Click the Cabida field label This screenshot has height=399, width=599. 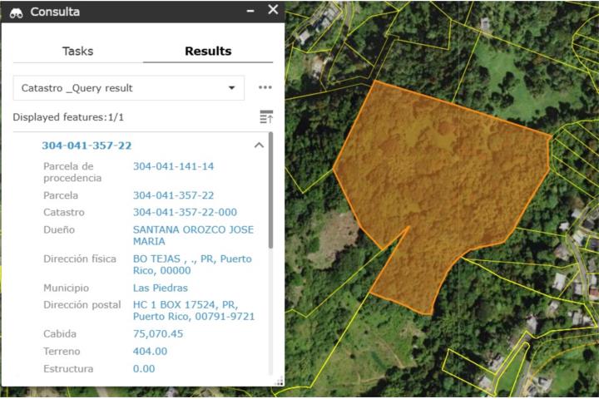tap(60, 334)
